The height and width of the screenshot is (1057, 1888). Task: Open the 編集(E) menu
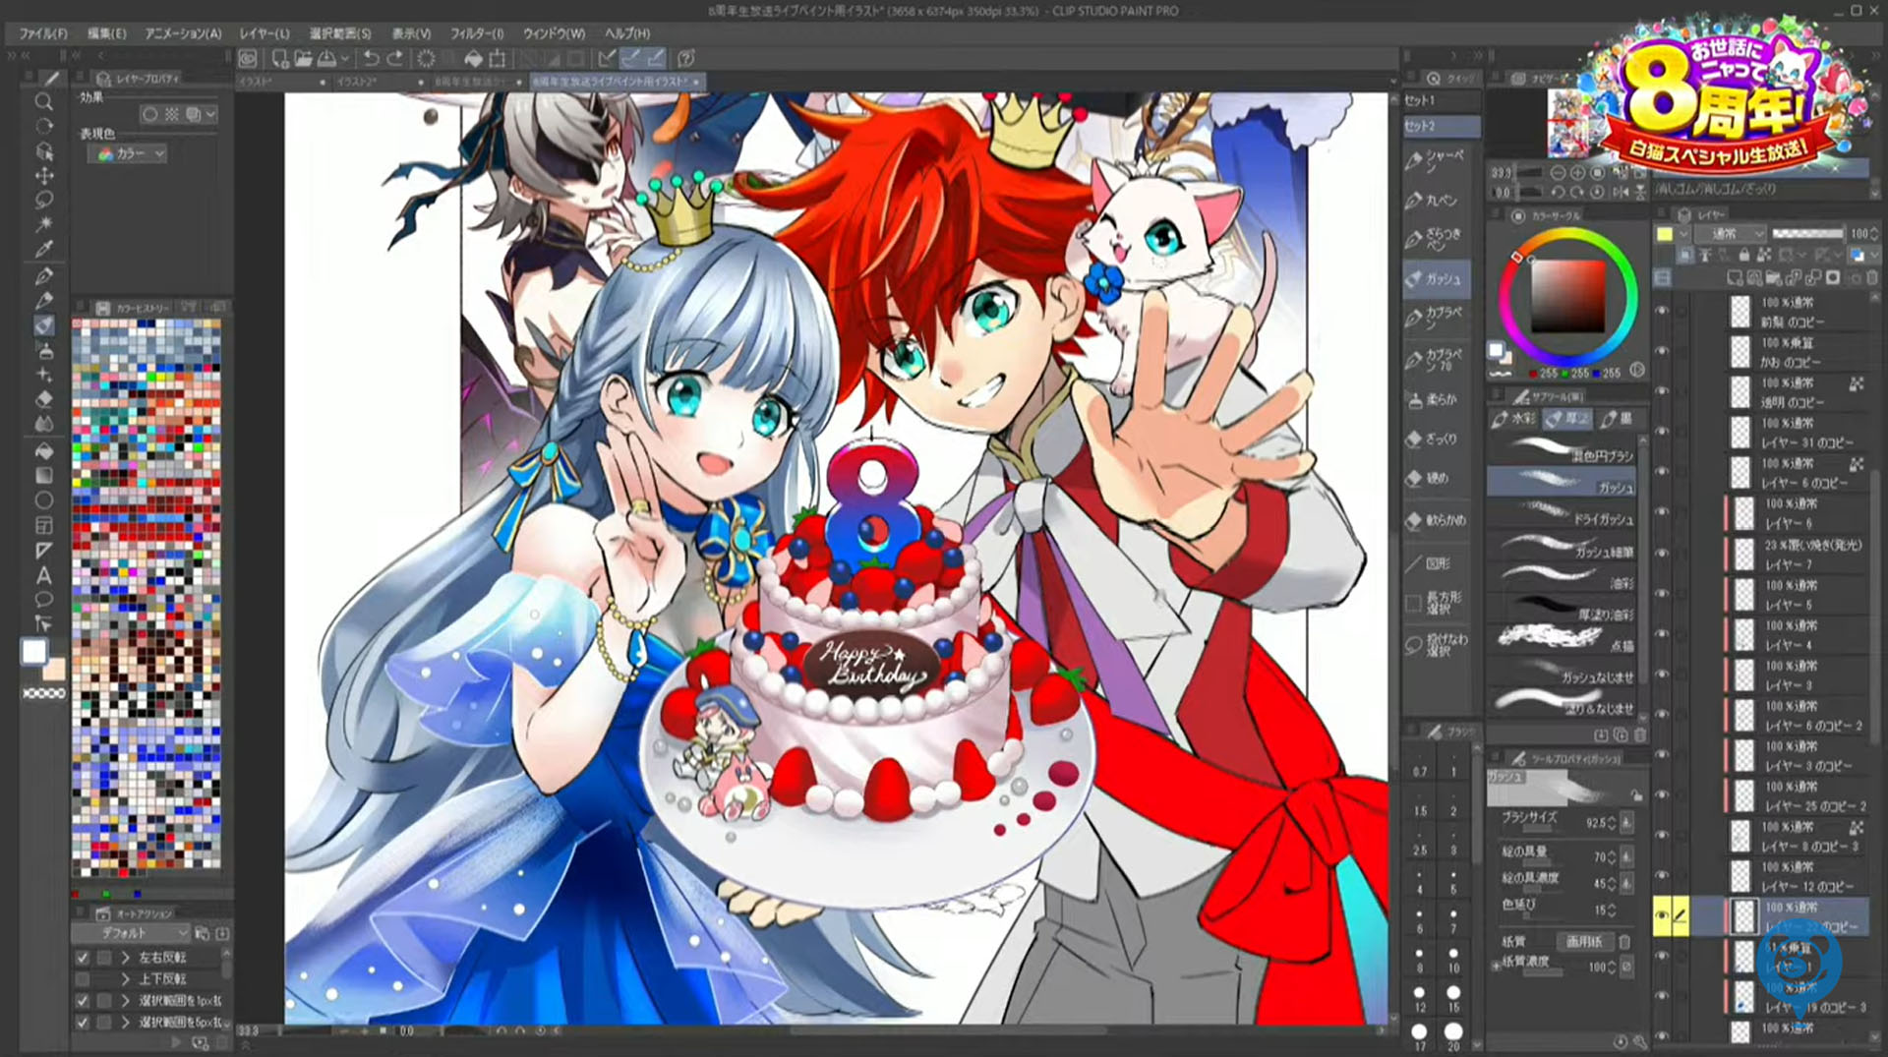[x=107, y=33]
